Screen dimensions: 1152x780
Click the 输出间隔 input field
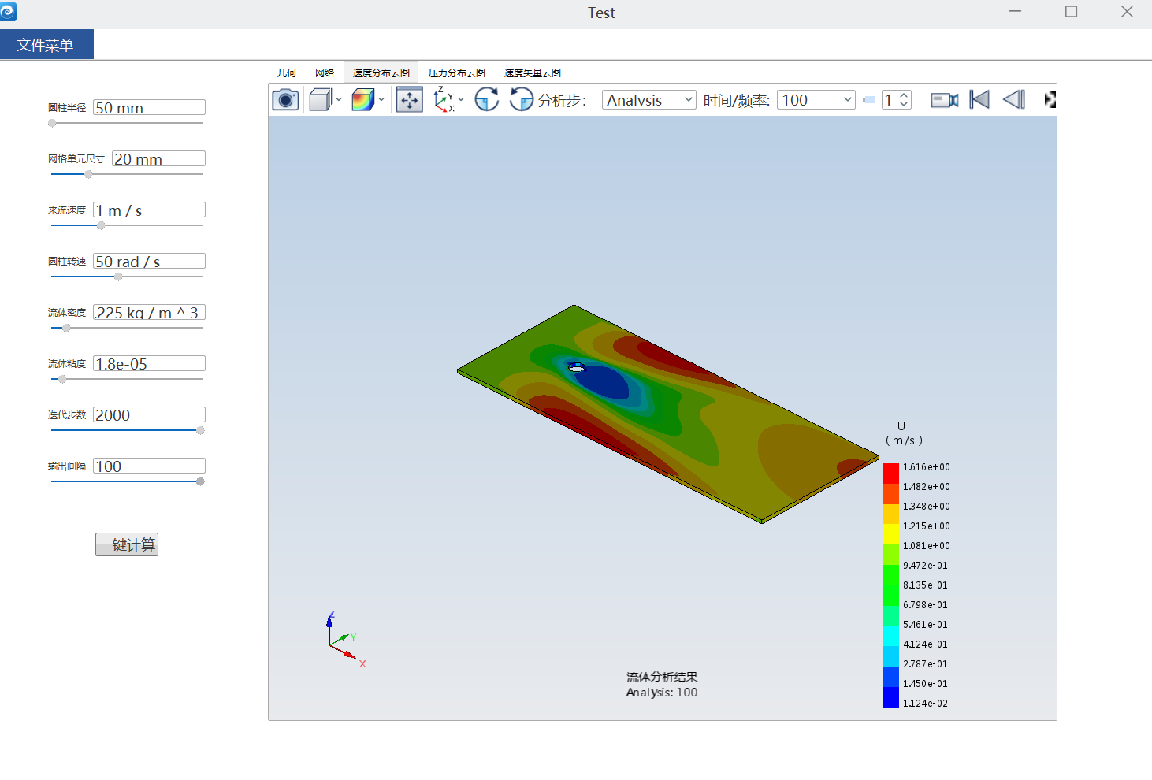[149, 466]
